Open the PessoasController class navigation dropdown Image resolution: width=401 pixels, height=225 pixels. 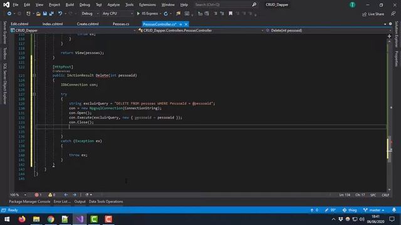[200, 31]
